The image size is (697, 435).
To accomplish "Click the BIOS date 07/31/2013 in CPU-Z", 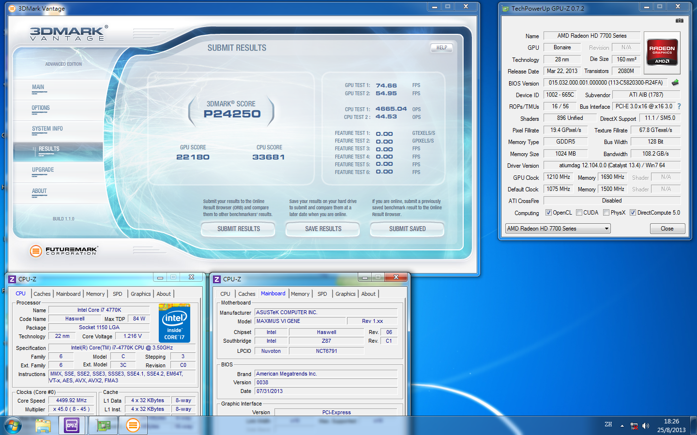I will tap(326, 391).
